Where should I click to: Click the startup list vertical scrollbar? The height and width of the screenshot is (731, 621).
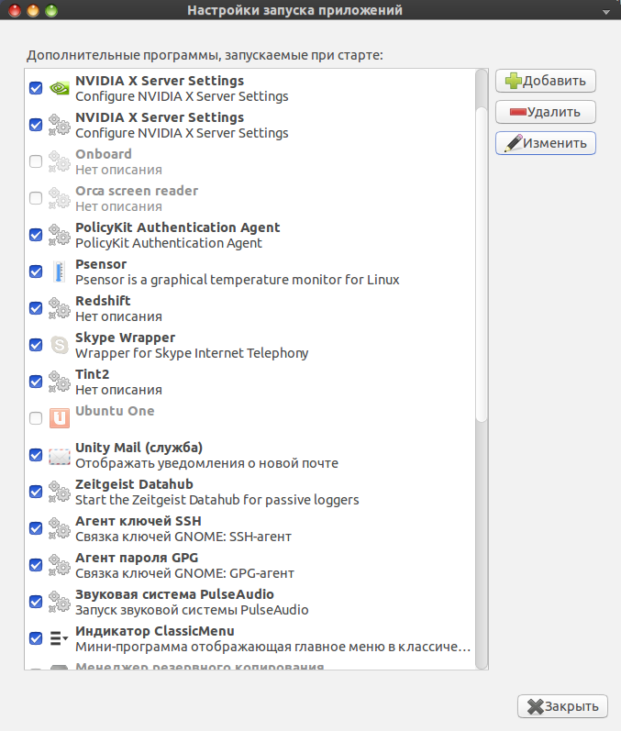[x=482, y=264]
